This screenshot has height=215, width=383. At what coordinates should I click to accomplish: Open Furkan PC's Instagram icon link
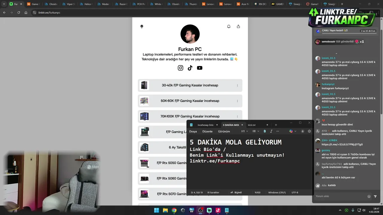tap(180, 68)
